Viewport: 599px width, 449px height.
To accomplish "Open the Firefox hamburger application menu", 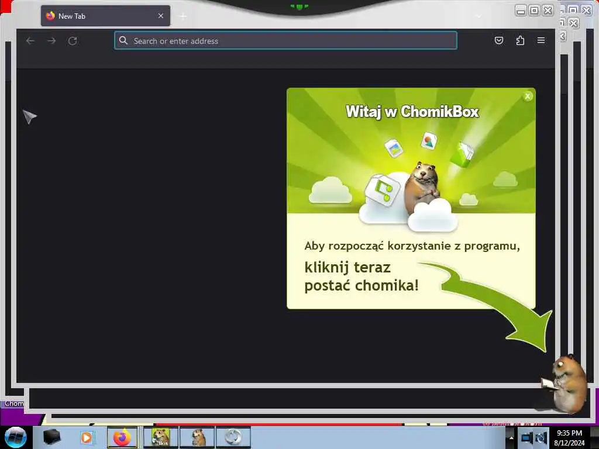I will coord(541,40).
